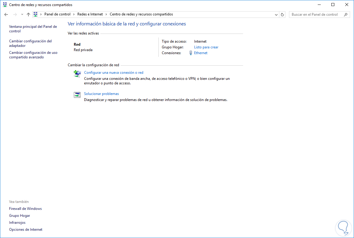
Task: Click Listo para crear link
Action: tap(206, 47)
